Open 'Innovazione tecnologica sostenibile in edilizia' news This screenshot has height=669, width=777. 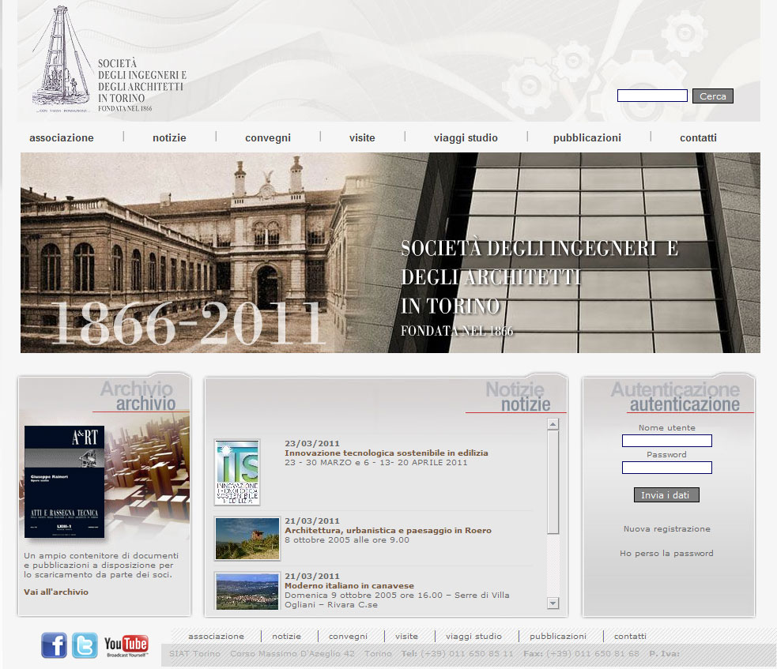[x=386, y=453]
